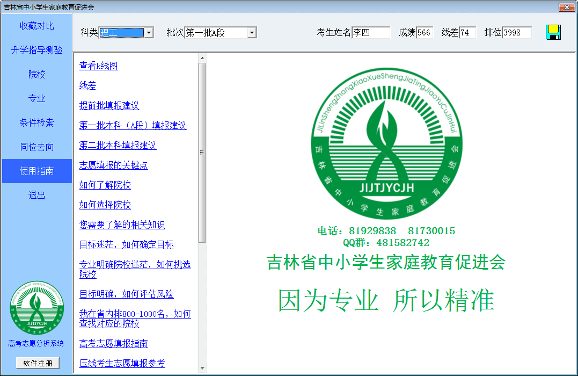The image size is (578, 376).
Task: Click the 考生姓名 input field
Action: [x=370, y=33]
